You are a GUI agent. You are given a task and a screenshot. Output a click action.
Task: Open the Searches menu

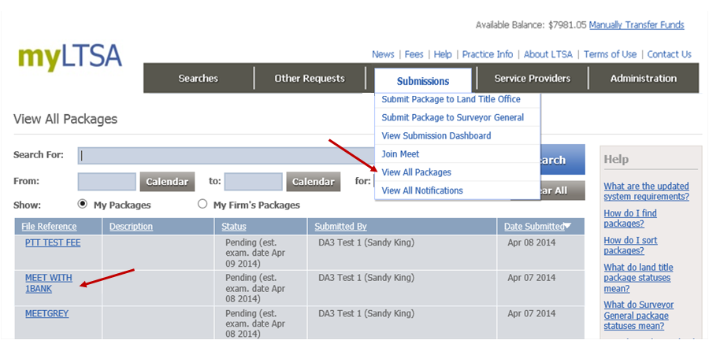coord(198,79)
